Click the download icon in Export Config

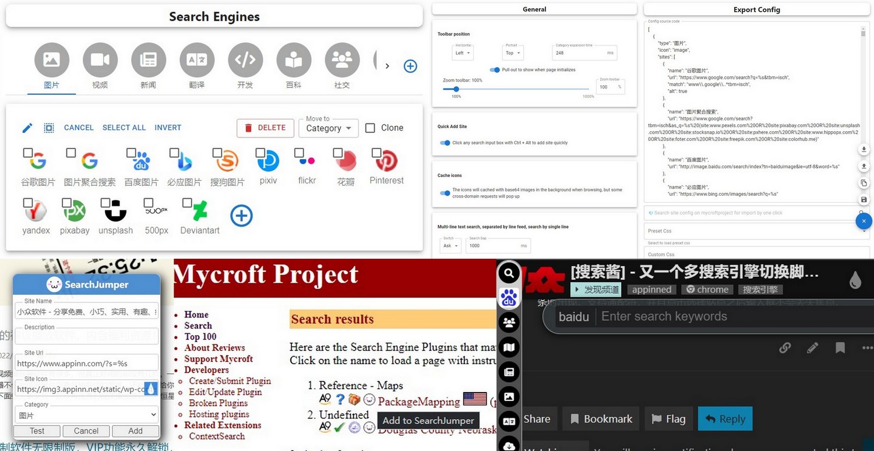click(x=864, y=150)
